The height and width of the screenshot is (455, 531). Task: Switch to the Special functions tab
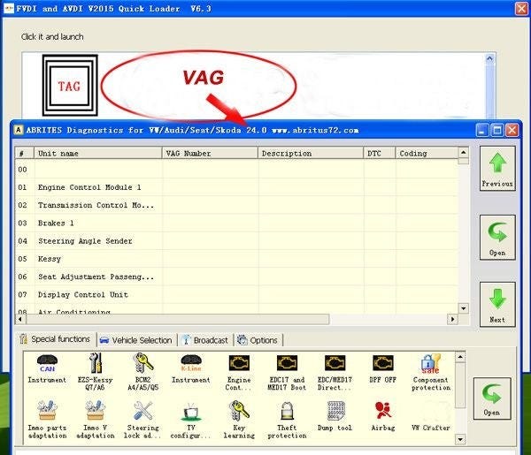tap(55, 339)
